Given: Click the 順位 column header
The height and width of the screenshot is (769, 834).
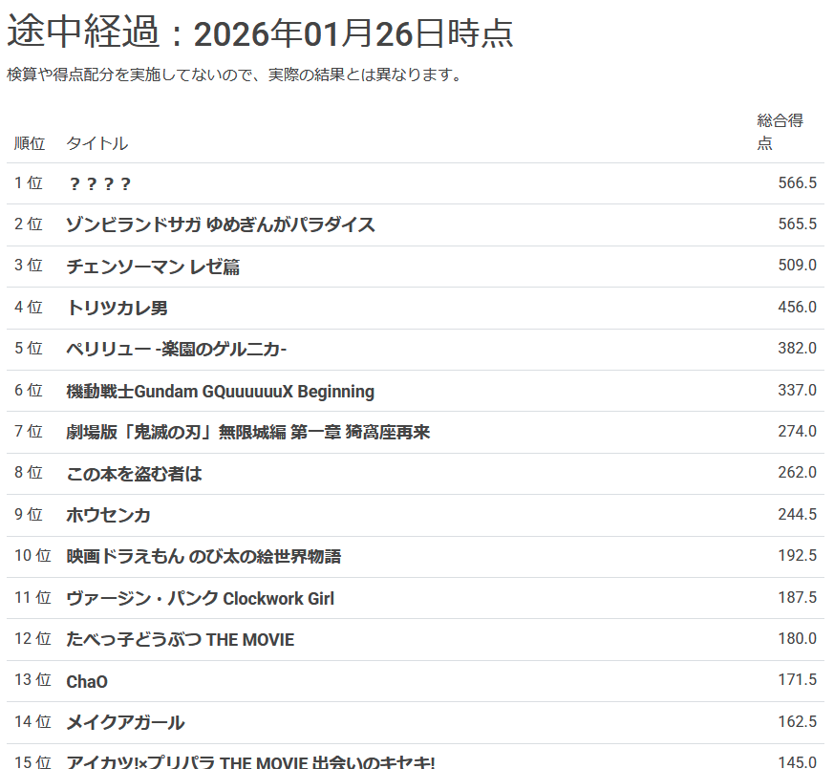Looking at the screenshot, I should 30,143.
